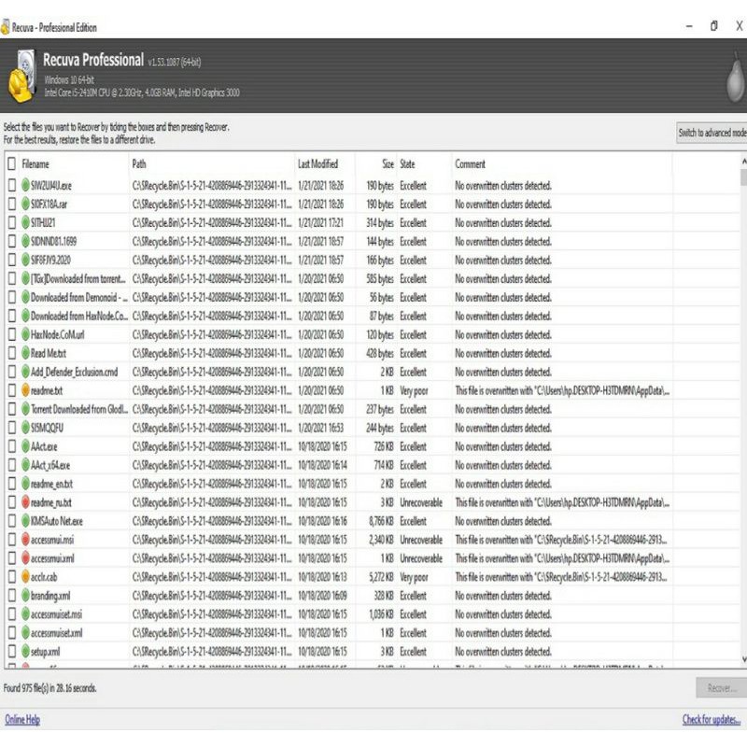
Task: Tick the checkbox next to branding.xml
Action: point(11,596)
